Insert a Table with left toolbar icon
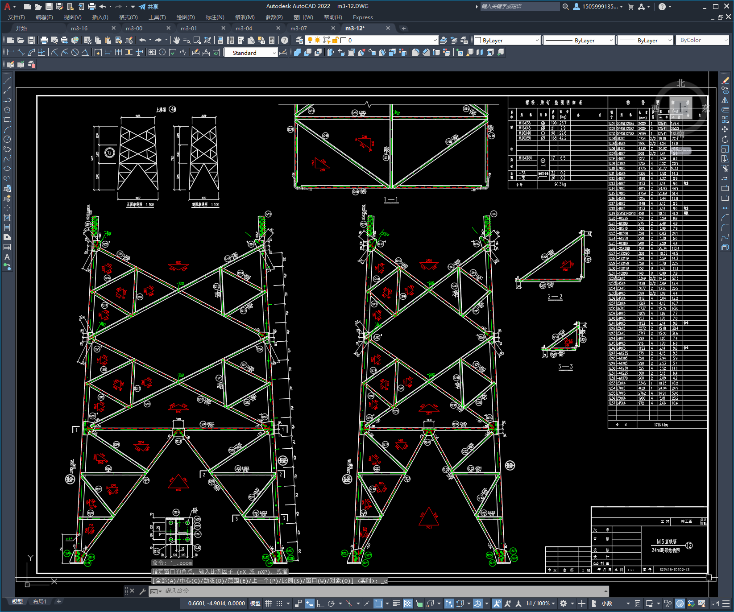This screenshot has width=734, height=612. tap(7, 247)
